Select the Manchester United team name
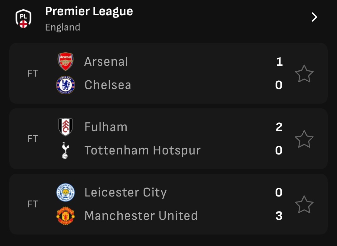The height and width of the screenshot is (246, 337). [141, 215]
